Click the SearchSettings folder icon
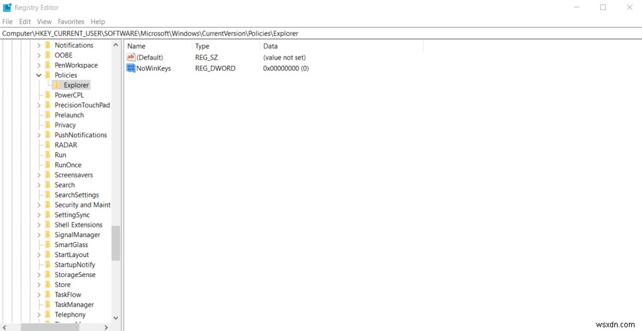 click(48, 195)
